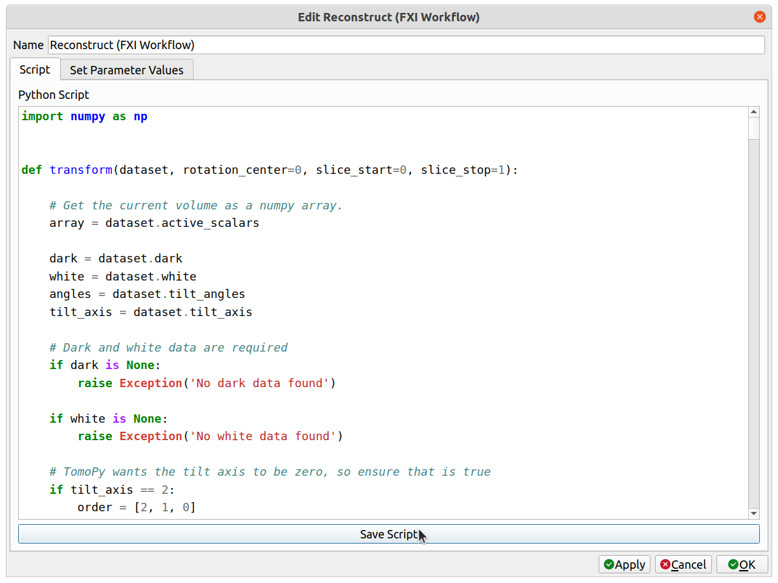Confirm with the OK button
This screenshot has height=583, width=778.
742,564
